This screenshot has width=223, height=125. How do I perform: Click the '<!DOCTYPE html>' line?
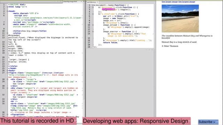[x=17, y=5]
